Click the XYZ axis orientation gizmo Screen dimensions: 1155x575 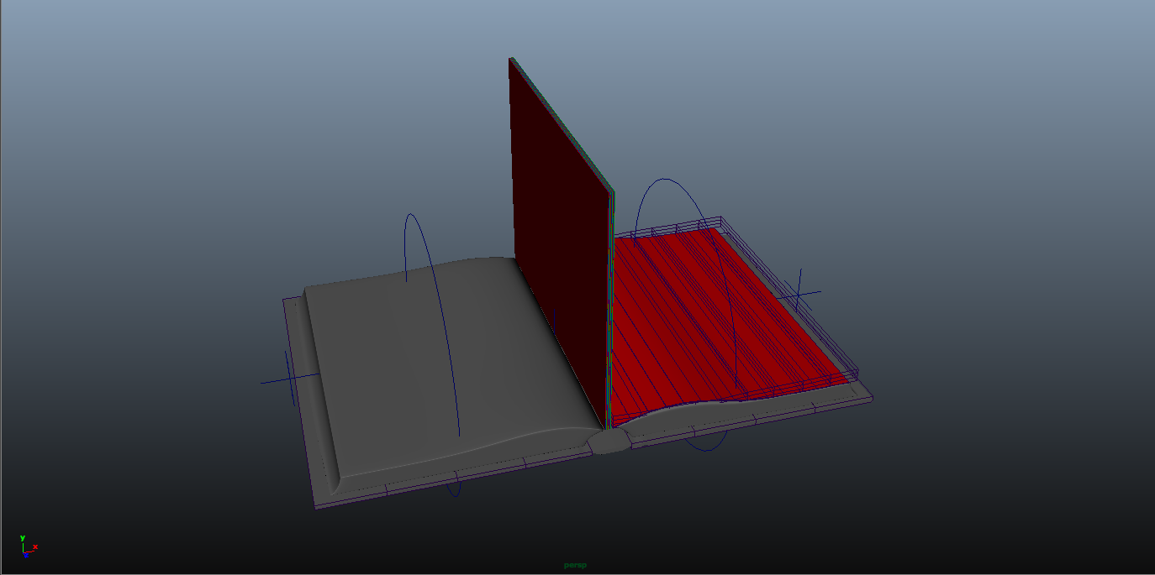point(27,548)
